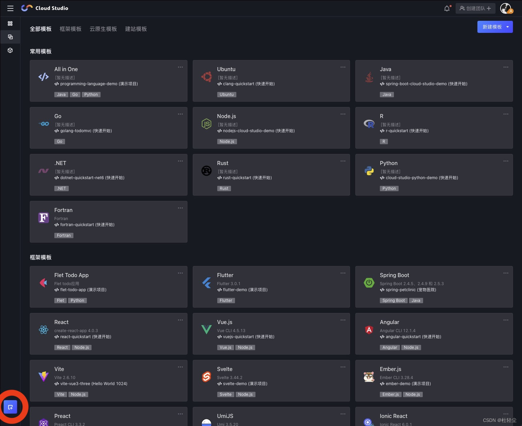Open the Go card options menu
522x426 pixels.
[180, 114]
